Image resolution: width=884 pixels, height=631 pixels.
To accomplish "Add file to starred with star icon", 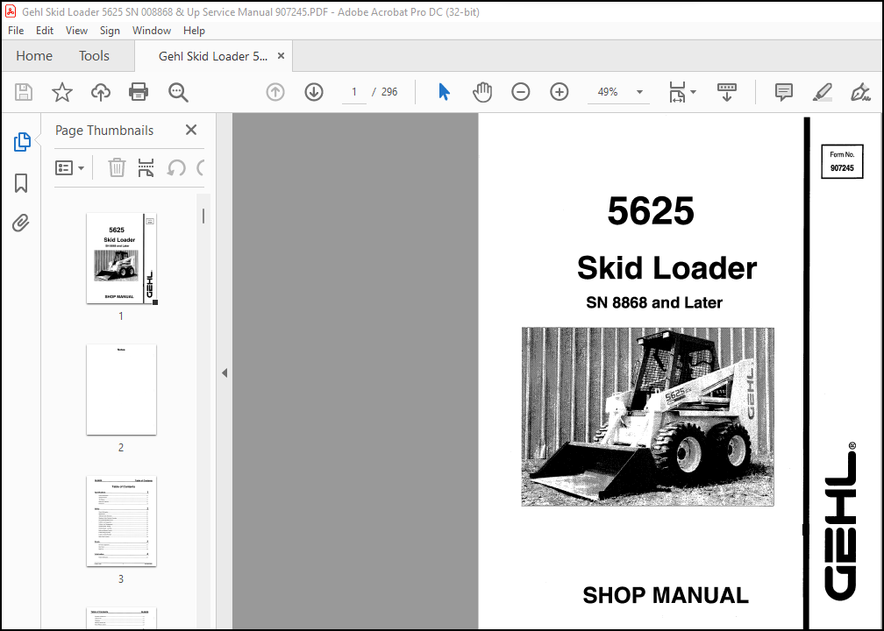I will tap(62, 92).
